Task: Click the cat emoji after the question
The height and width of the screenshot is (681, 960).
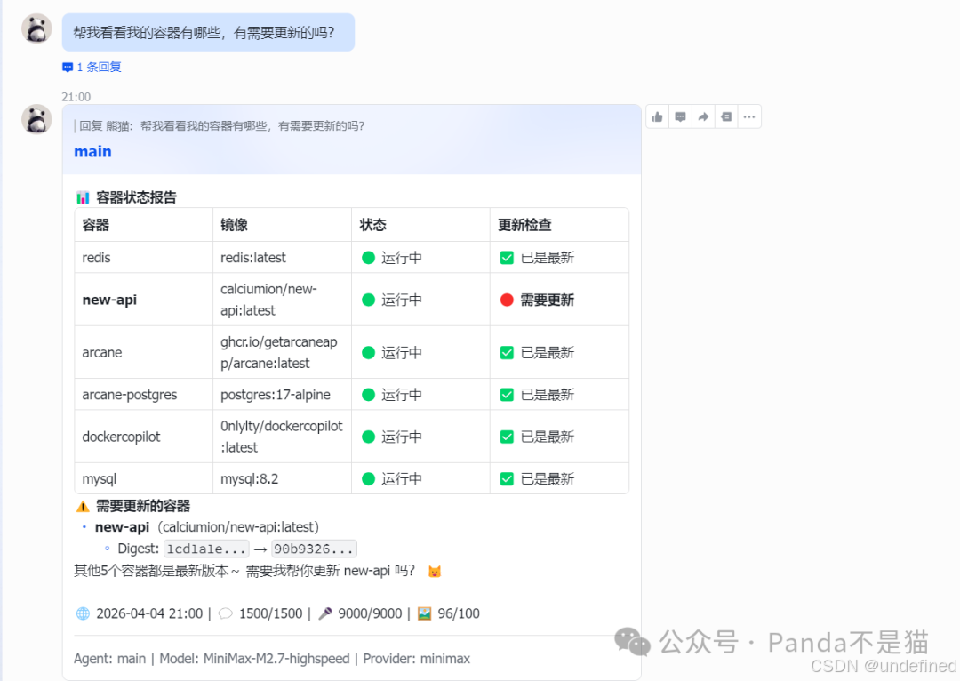Action: coord(434,572)
